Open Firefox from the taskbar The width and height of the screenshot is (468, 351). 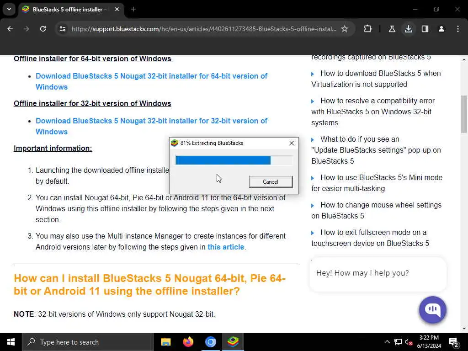(x=188, y=342)
